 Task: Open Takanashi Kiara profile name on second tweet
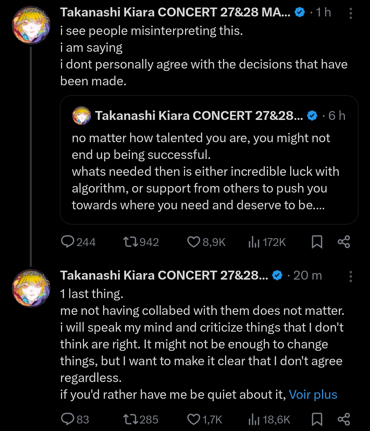164,275
